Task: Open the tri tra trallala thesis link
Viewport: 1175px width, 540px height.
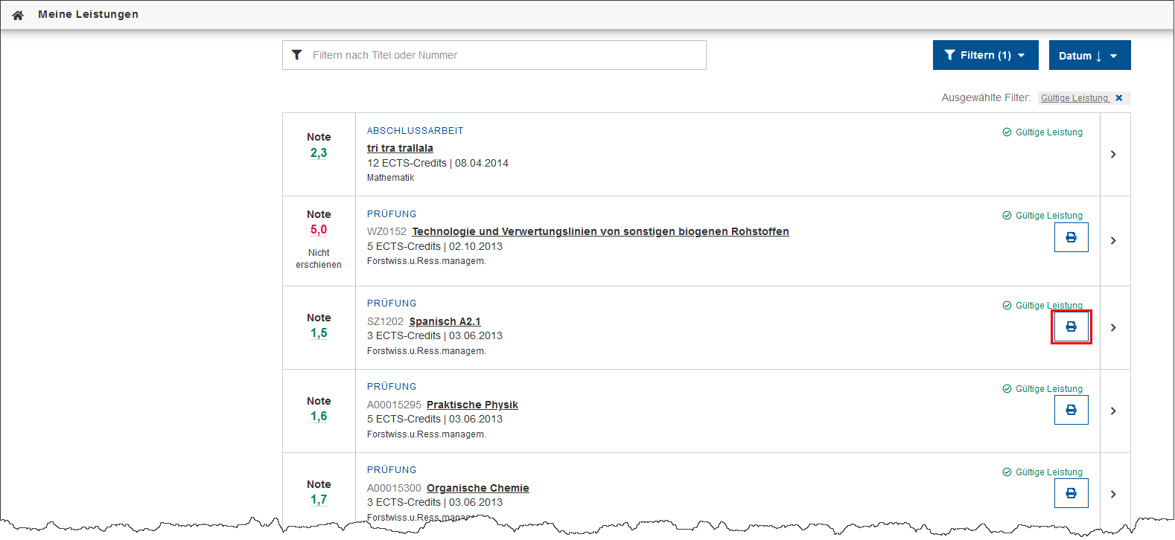Action: pyautogui.click(x=400, y=148)
